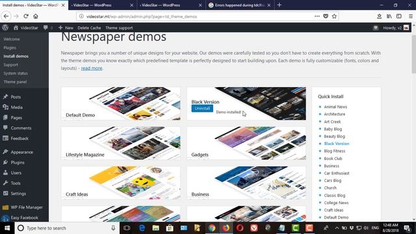Open the Lifestyle Magazine demo thumbnail
Image resolution: width=416 pixels, height=234 pixels.
[121, 143]
